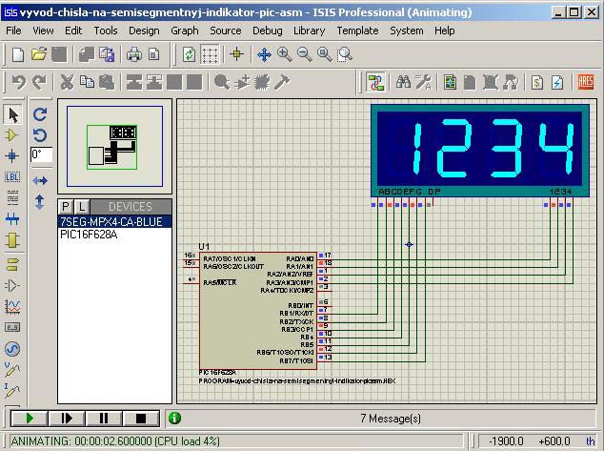The width and height of the screenshot is (604, 451).
Task: Click the rotation angle input field
Action: [x=41, y=154]
